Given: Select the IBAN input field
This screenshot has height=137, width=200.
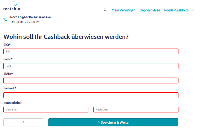Looking at the screenshot, I should 91,81.
